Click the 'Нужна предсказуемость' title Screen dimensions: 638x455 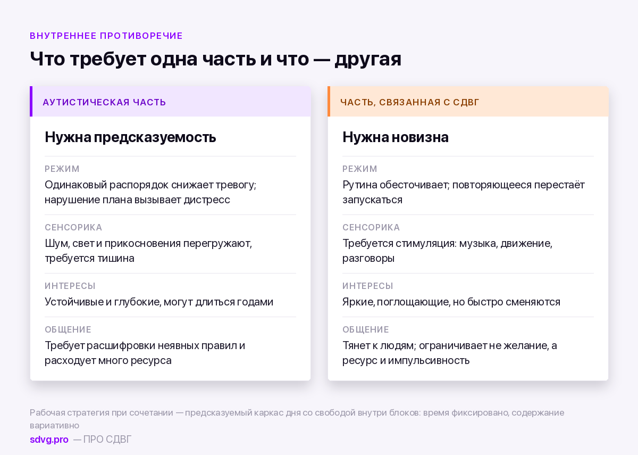click(x=130, y=137)
